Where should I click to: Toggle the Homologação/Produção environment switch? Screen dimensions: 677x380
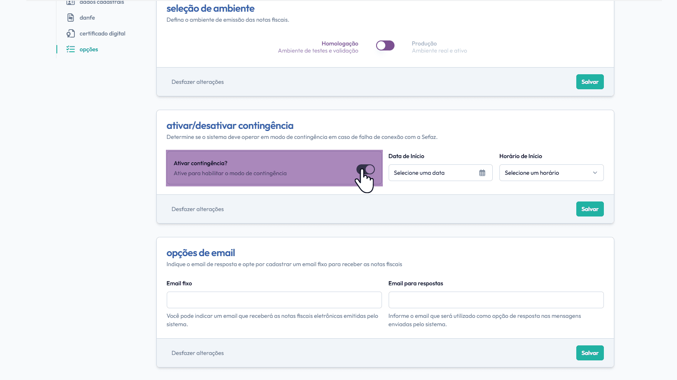tap(385, 45)
